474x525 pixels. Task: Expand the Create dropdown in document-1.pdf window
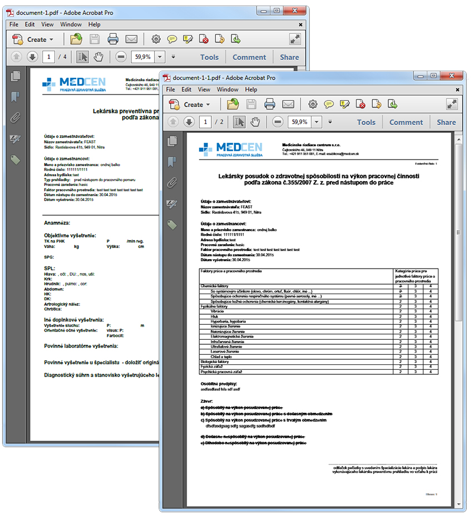pyautogui.click(x=33, y=39)
